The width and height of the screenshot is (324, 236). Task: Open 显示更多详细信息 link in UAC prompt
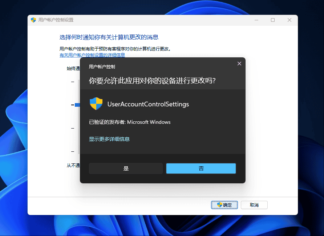[x=109, y=139]
